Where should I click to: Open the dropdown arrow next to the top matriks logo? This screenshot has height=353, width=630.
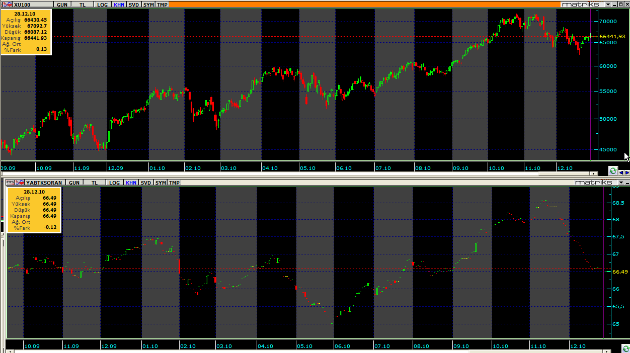608,5
